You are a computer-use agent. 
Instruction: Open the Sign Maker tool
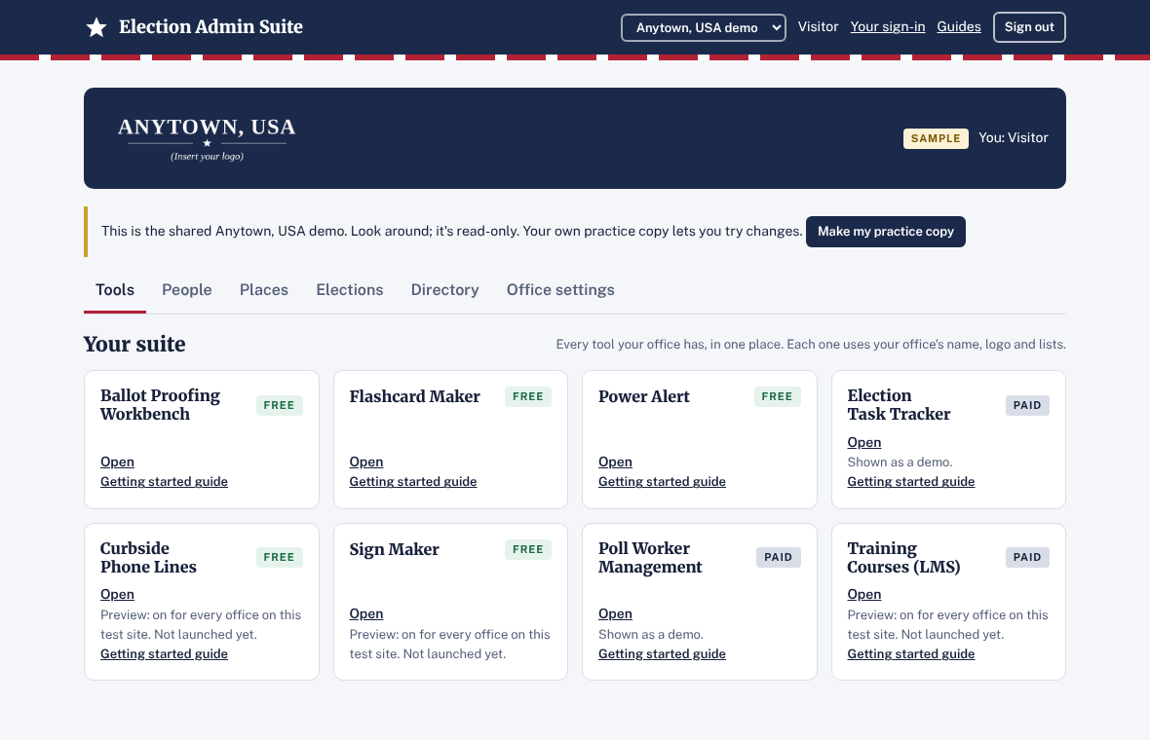tap(366, 614)
